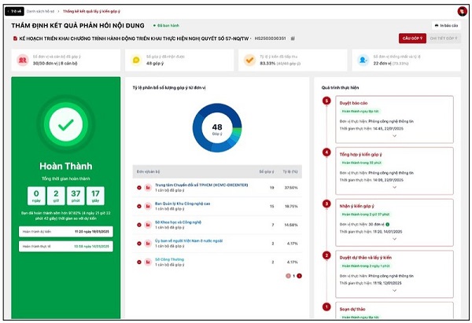This screenshot has width=472, height=323.
Task: Click the blue user icon in fourth stat card
Action: point(363,61)
